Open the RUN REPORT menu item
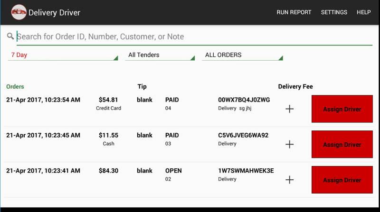 point(294,12)
